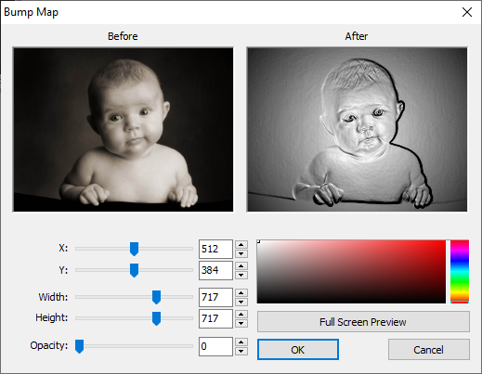This screenshot has height=374, width=482.
Task: Open Full Screen Preview
Action: click(363, 322)
